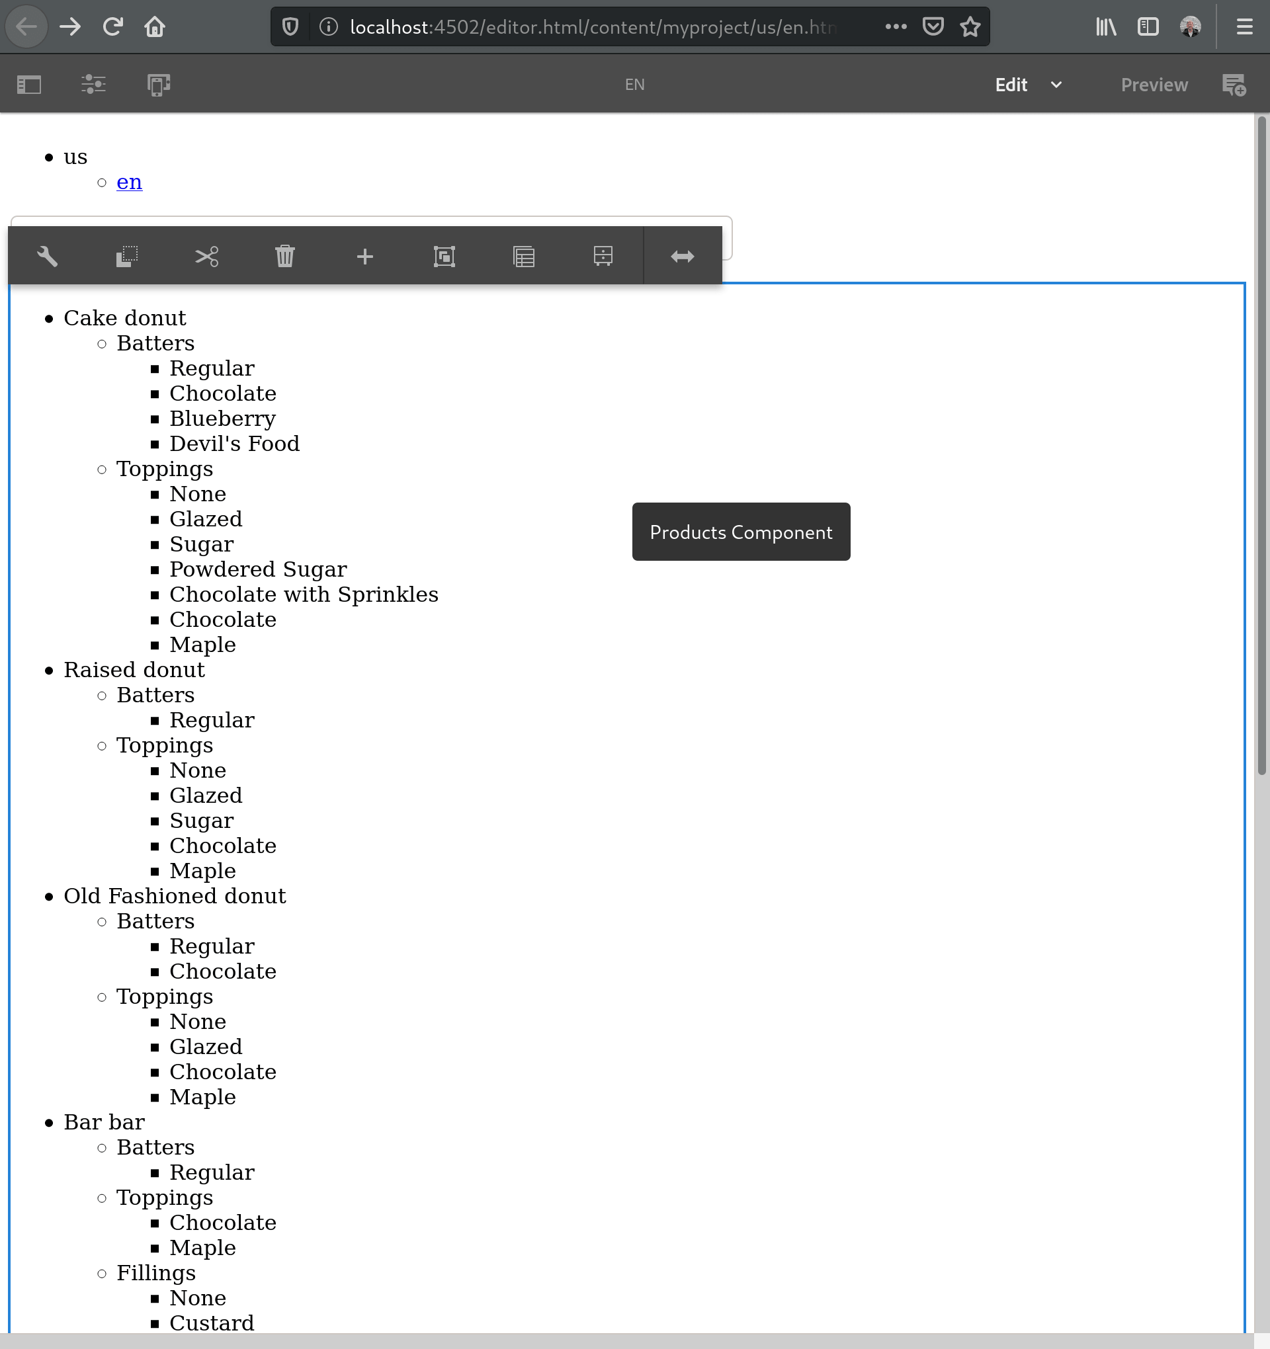The height and width of the screenshot is (1349, 1270).
Task: Reload the current page
Action: pos(112,27)
